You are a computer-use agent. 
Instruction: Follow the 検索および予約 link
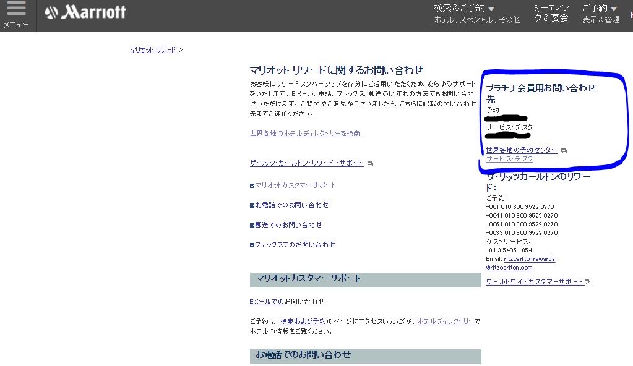[x=303, y=321]
